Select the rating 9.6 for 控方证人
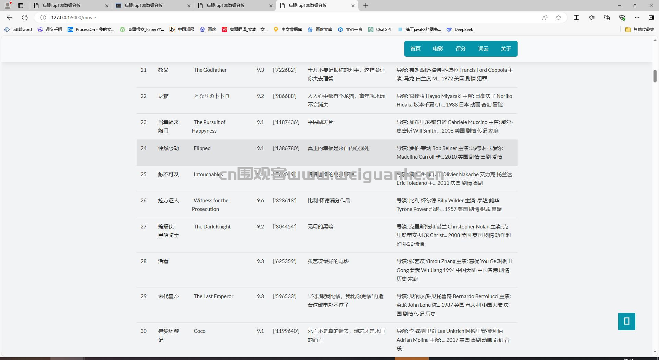 261,201
